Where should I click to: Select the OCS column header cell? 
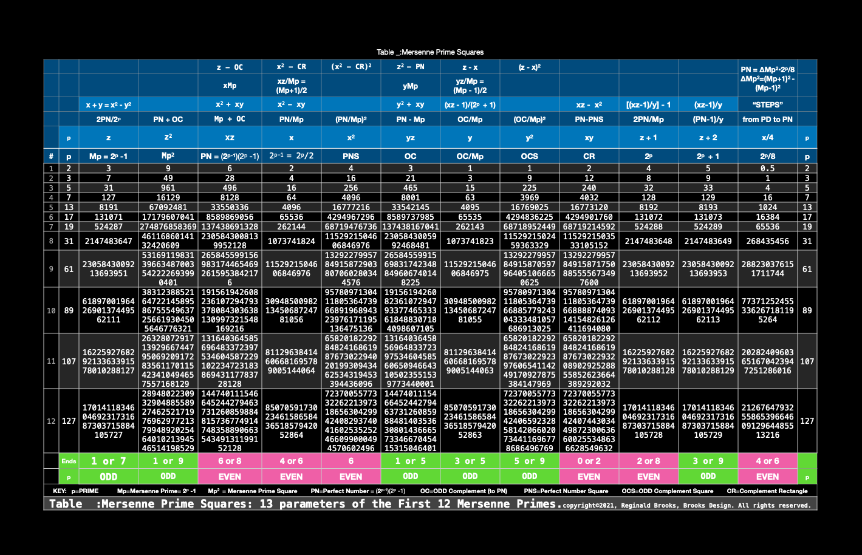click(529, 156)
